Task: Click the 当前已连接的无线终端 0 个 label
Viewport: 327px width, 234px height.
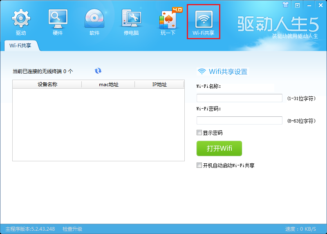Action: (x=43, y=71)
